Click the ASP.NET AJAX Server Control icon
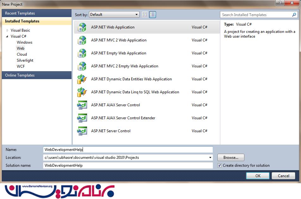 (x=82, y=105)
